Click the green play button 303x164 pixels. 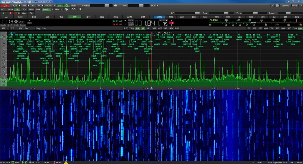4,13
